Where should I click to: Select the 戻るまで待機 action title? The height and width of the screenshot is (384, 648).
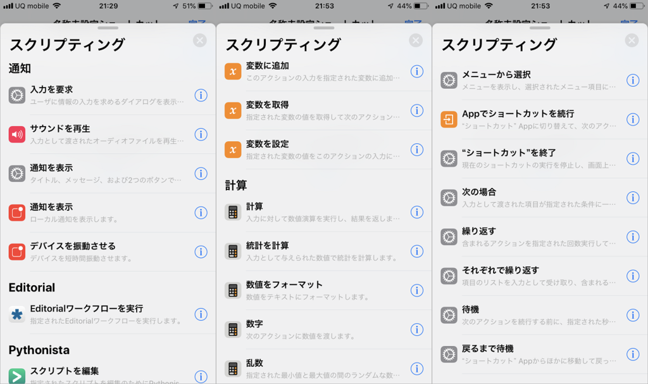[488, 349]
